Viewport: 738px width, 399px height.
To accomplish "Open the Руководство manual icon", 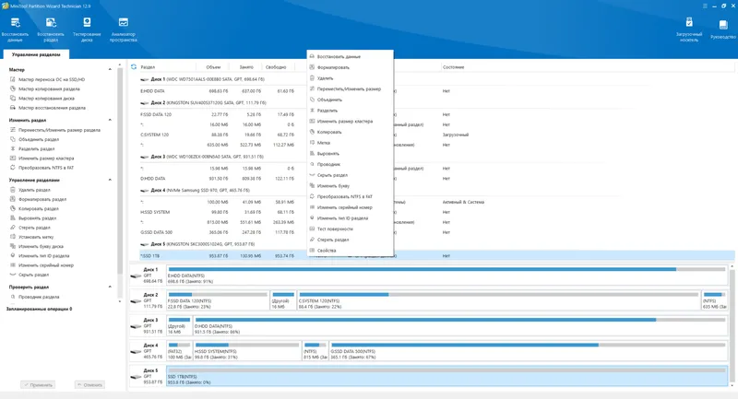I will click(723, 29).
